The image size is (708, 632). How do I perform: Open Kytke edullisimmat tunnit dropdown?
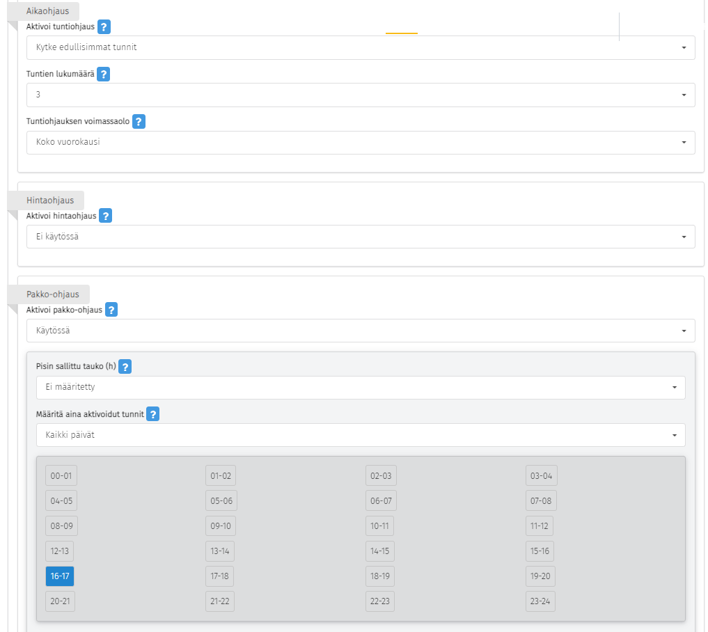point(361,47)
